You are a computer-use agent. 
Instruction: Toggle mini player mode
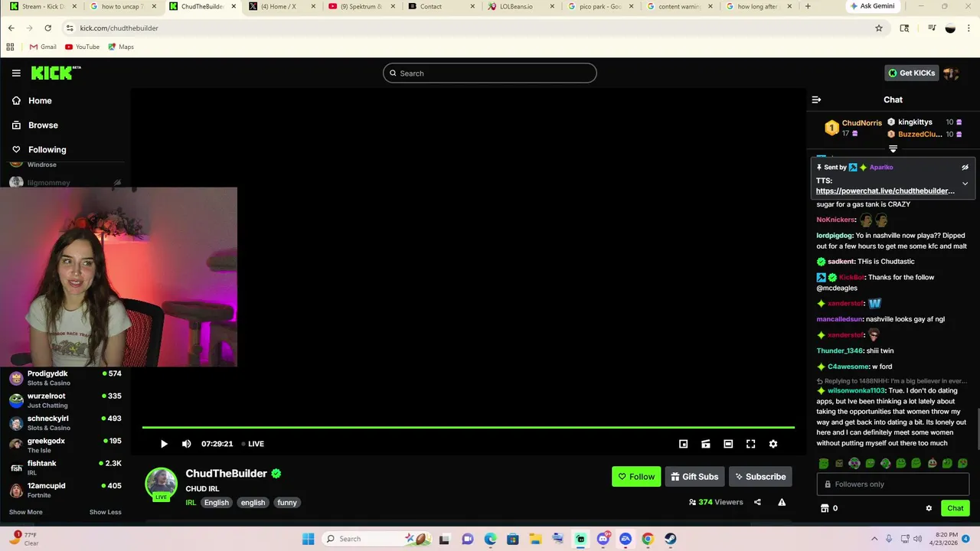click(x=683, y=444)
